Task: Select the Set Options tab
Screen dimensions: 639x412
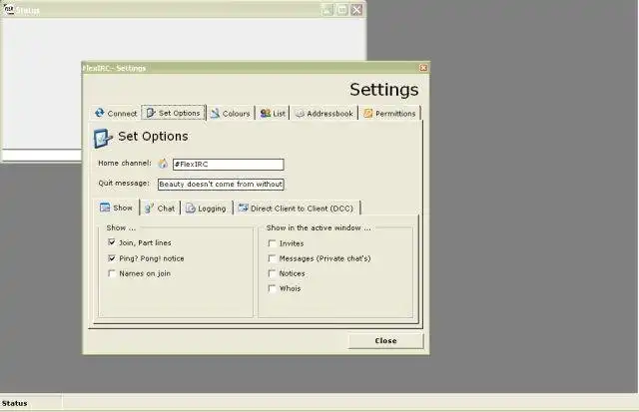Action: click(174, 113)
